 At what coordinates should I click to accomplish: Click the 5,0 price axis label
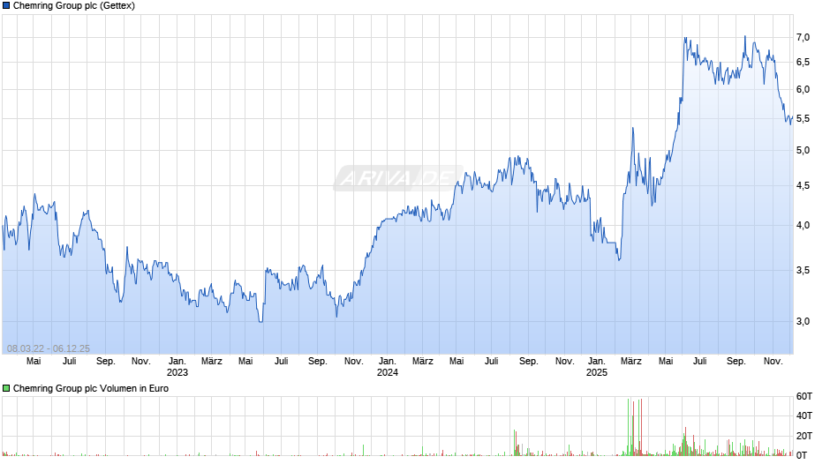pos(803,150)
